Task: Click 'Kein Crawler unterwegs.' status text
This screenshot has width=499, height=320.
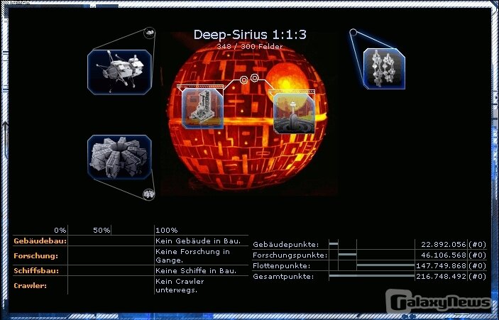Action: 180,286
